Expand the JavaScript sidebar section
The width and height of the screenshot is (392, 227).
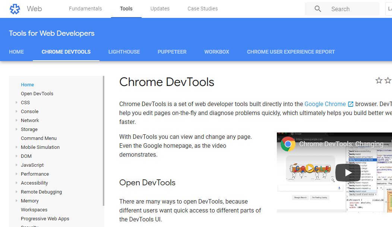point(16,165)
